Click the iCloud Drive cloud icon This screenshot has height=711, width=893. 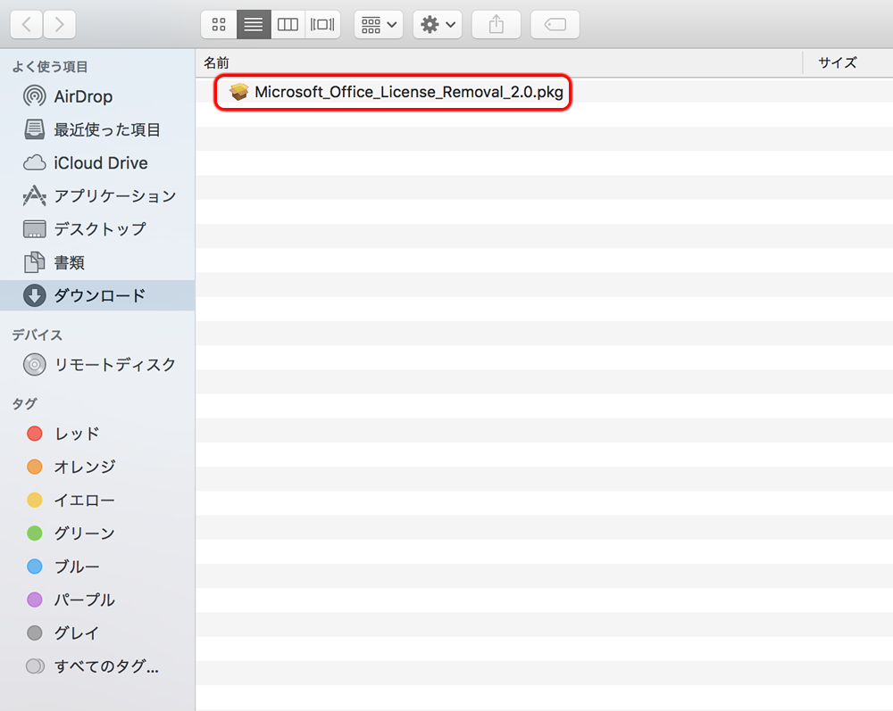pos(35,162)
